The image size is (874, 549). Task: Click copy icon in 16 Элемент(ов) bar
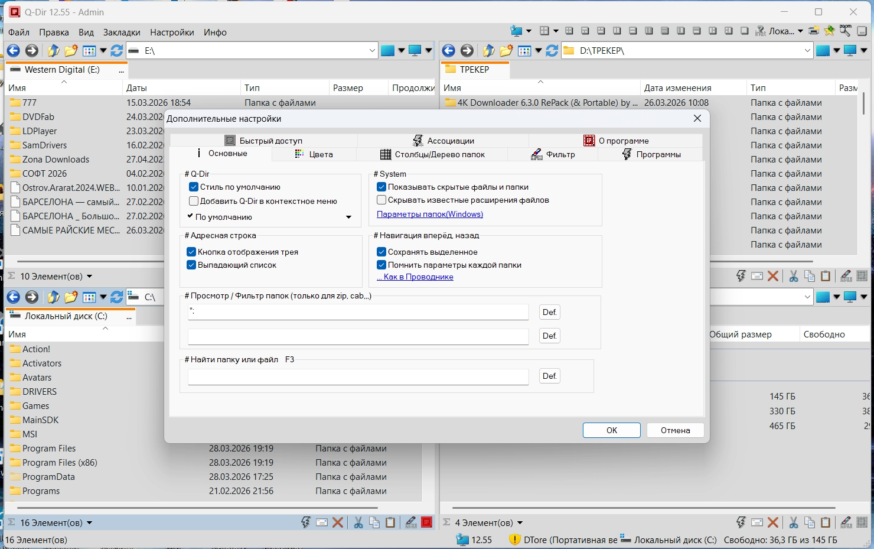374,522
